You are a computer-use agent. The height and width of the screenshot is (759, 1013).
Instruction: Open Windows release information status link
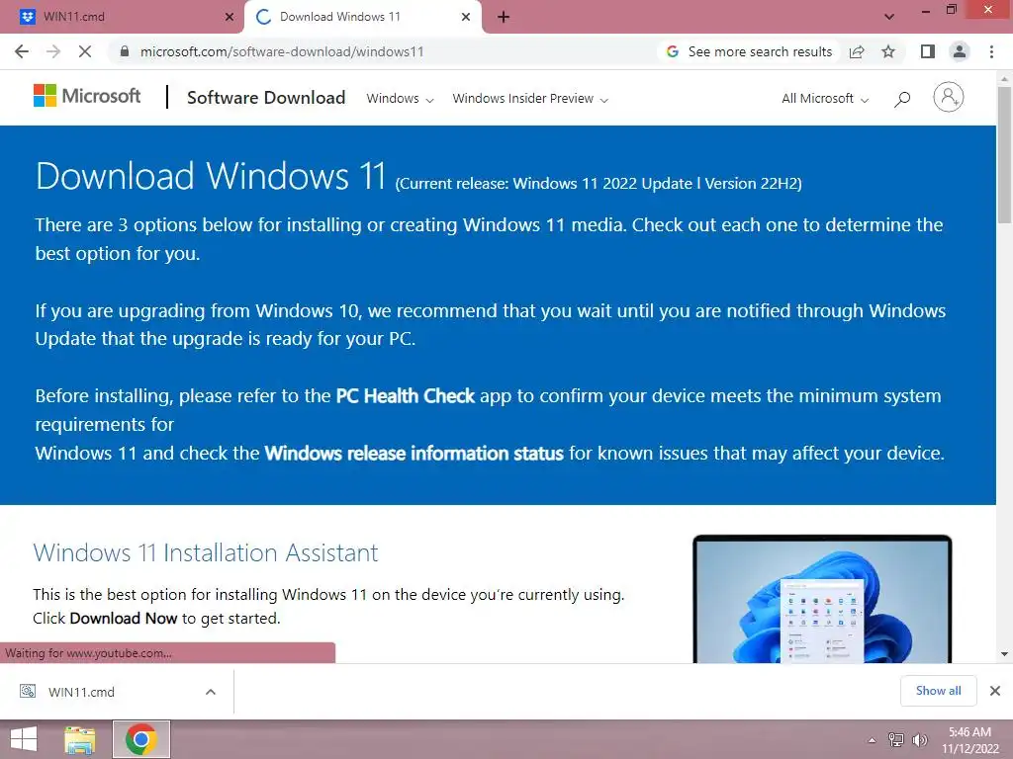tap(414, 453)
